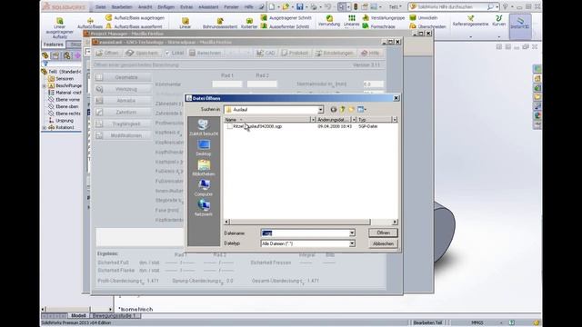Click the filter funnel icon in feature tree
The image size is (582, 327).
click(x=45, y=64)
